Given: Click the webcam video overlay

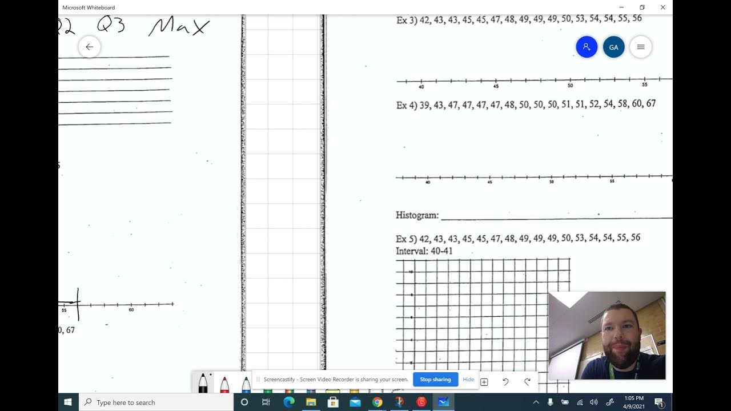Looking at the screenshot, I should [x=607, y=336].
